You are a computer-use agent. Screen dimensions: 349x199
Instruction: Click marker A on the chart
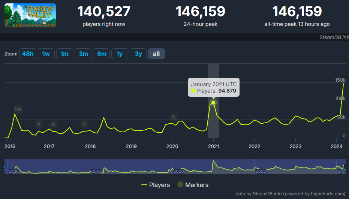pos(39,124)
